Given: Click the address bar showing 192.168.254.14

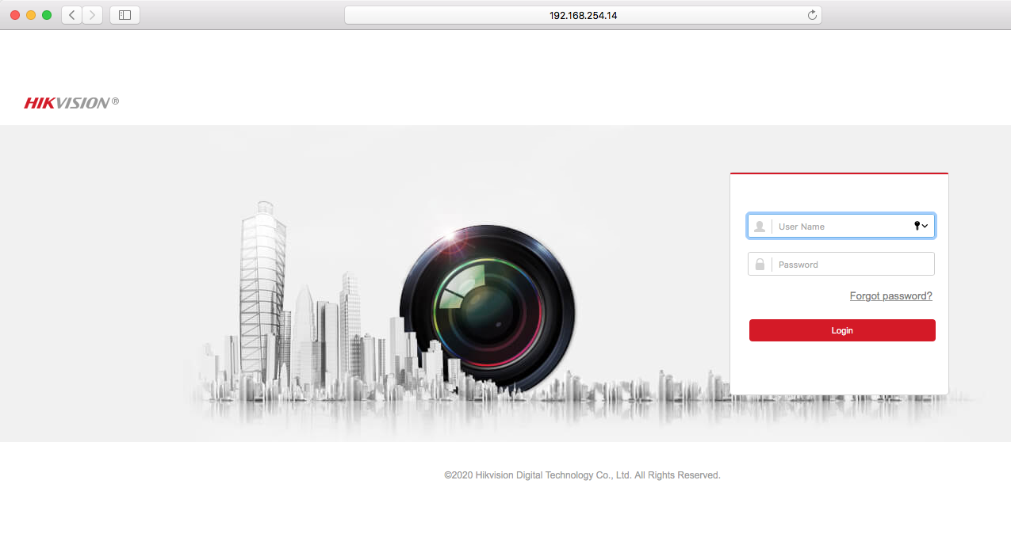Looking at the screenshot, I should [x=582, y=15].
